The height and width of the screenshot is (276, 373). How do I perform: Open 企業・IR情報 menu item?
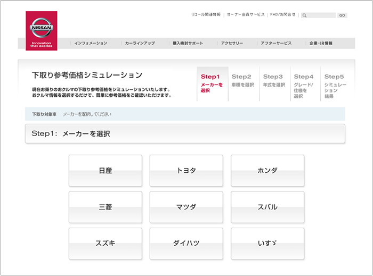coord(320,43)
